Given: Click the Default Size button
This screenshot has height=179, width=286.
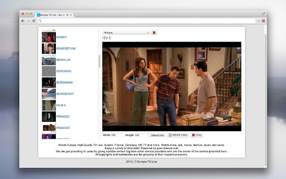Looking at the screenshot, I should [x=157, y=135].
